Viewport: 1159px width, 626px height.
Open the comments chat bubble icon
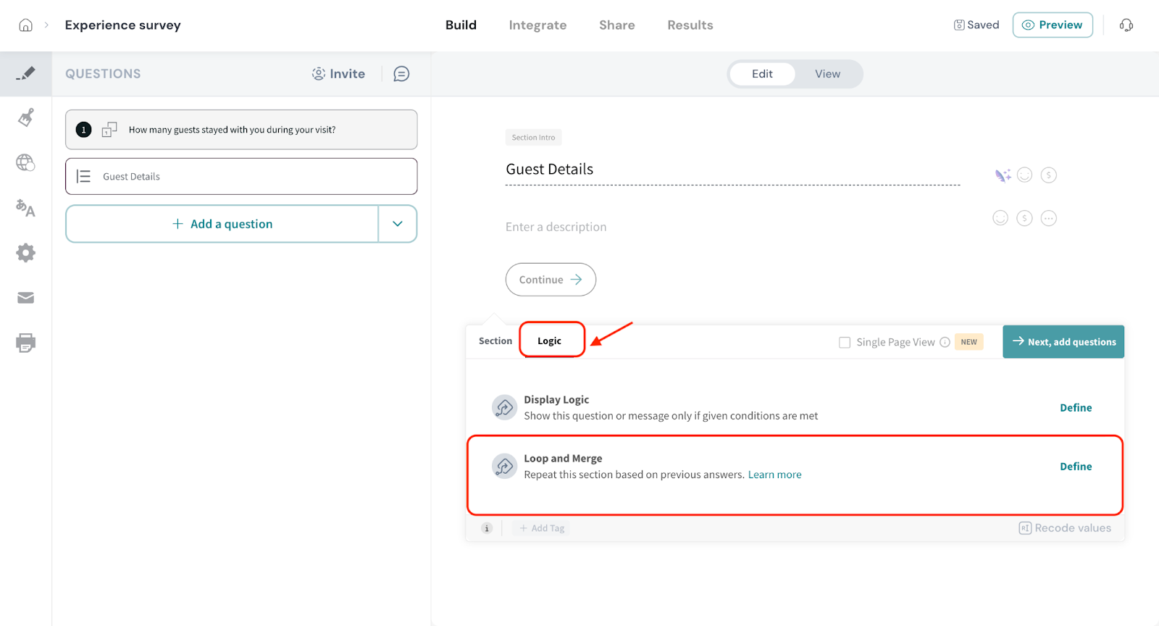coord(401,74)
